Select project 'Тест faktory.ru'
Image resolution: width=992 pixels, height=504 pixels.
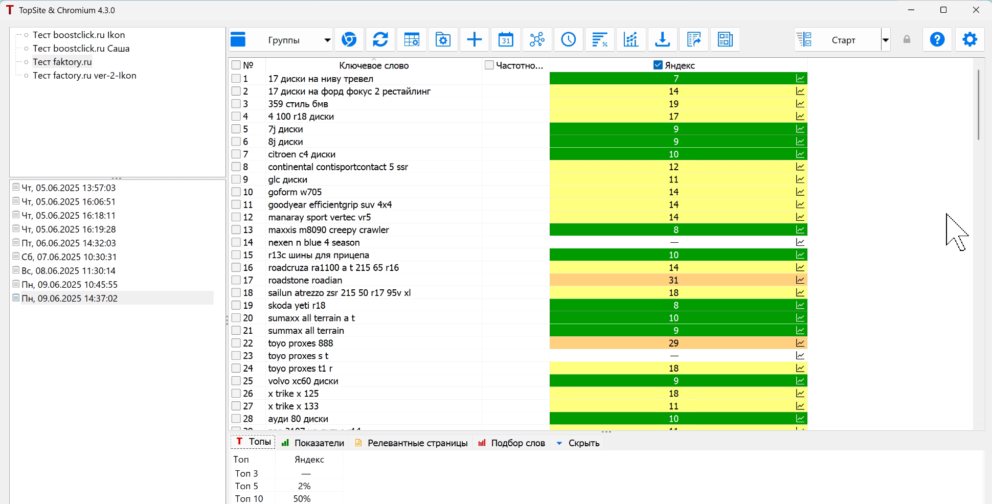(62, 62)
